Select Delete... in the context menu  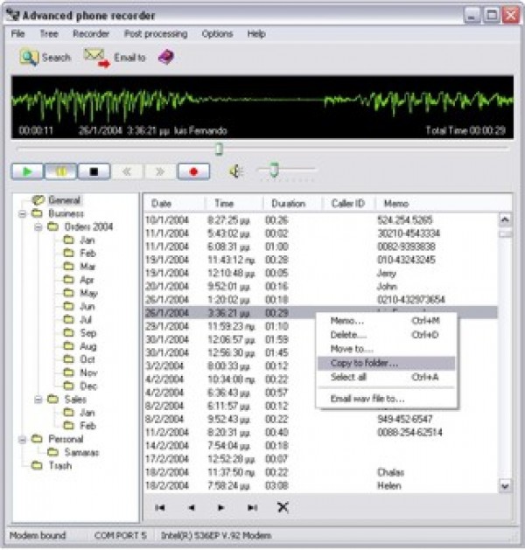(347, 335)
